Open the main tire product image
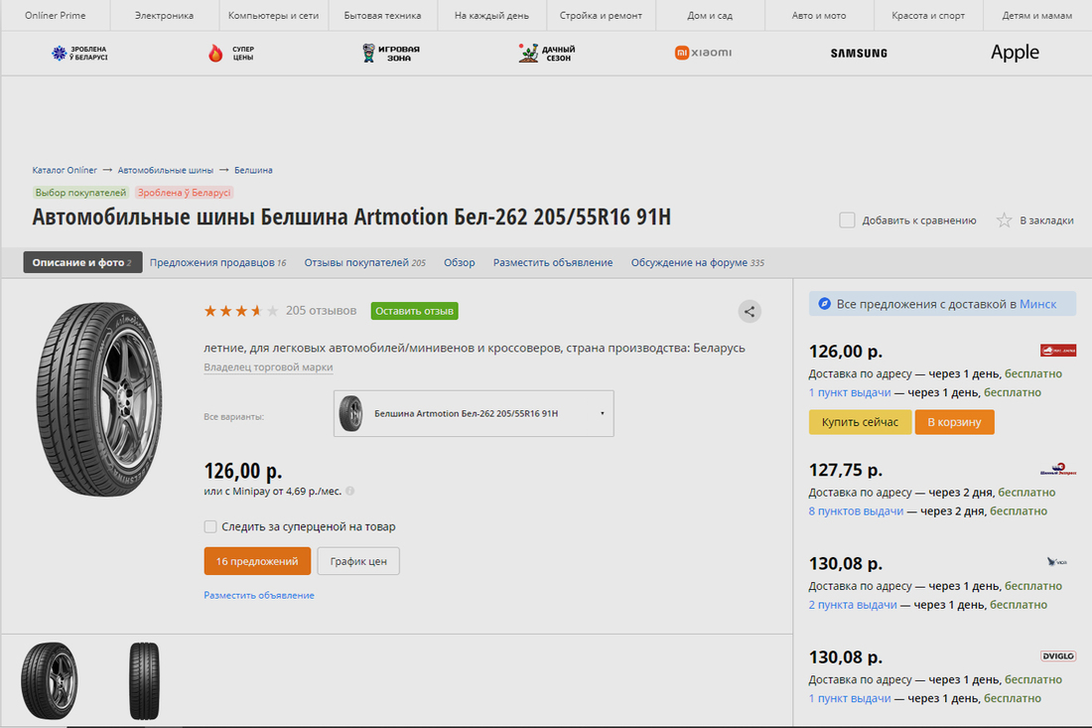 click(99, 399)
